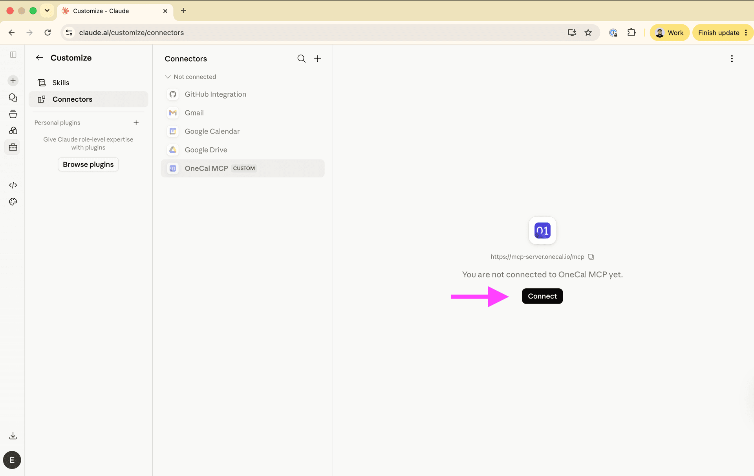Select the Gmail connector
Viewport: 754px width, 476px height.
point(243,113)
